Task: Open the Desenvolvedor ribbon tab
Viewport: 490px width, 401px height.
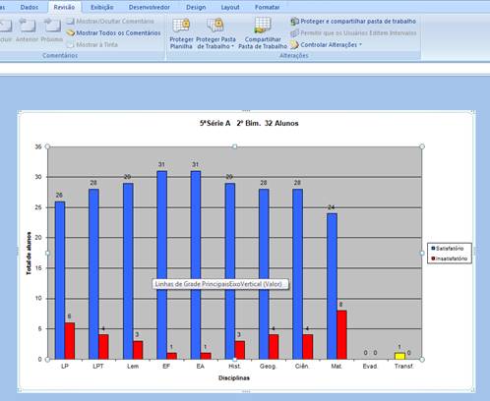Action: coord(150,7)
